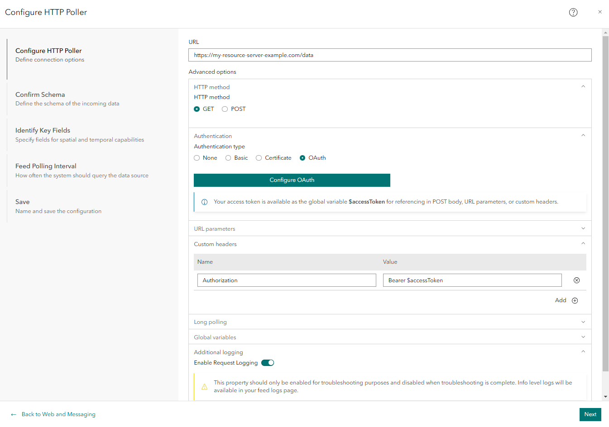Click the Next button
Image resolution: width=609 pixels, height=427 pixels.
point(590,414)
